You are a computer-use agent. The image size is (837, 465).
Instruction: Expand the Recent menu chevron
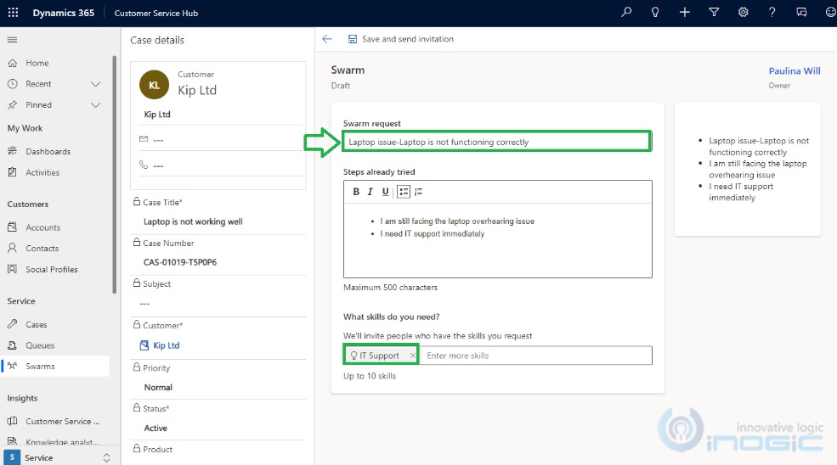click(x=95, y=84)
